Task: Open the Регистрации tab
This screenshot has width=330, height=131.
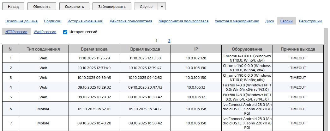Action: click(x=310, y=21)
